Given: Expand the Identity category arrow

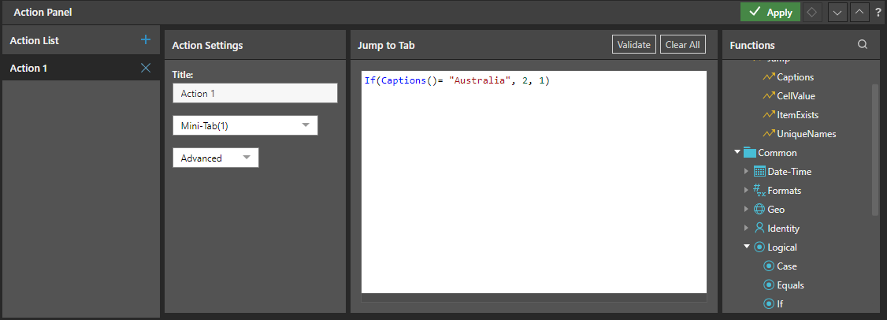Looking at the screenshot, I should (746, 229).
